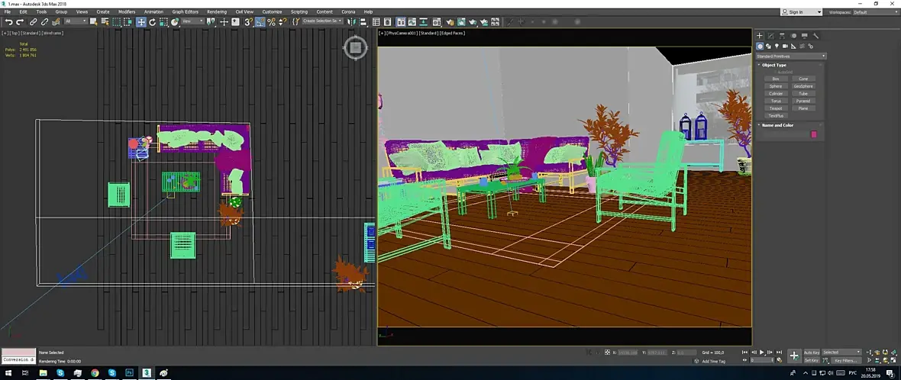Toggle Auto Key mode

811,353
